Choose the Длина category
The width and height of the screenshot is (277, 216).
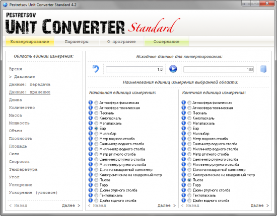point(16,100)
